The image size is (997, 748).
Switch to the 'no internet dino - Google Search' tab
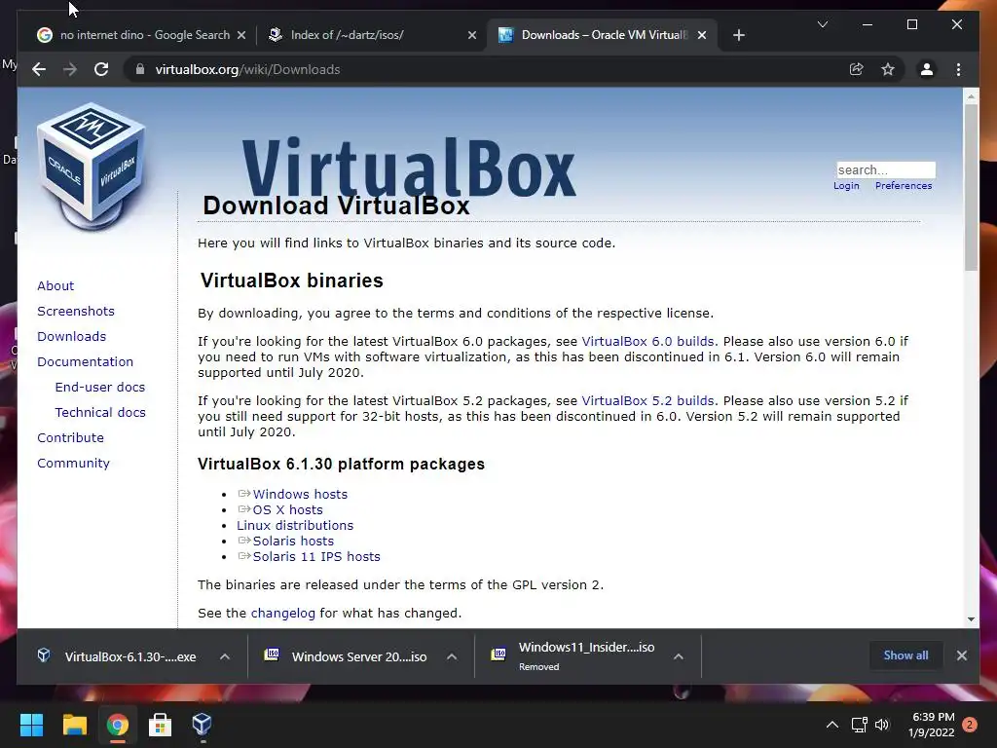point(141,35)
